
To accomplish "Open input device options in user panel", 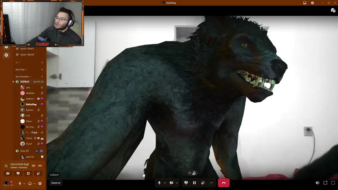I will click(x=24, y=183).
